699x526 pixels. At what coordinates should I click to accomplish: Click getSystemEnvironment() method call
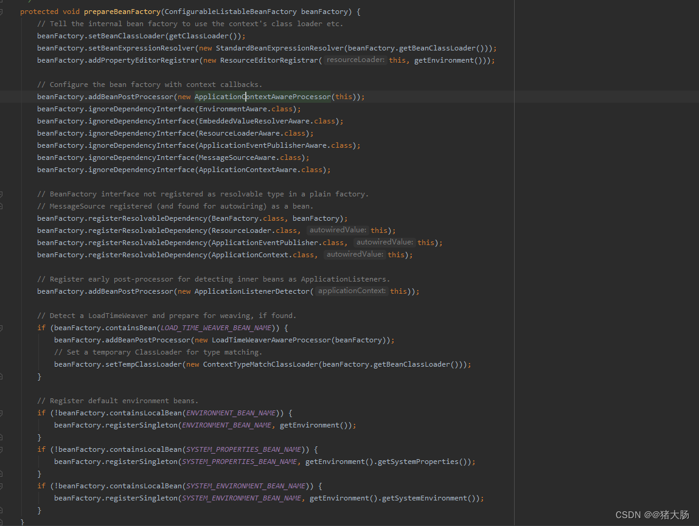point(428,499)
